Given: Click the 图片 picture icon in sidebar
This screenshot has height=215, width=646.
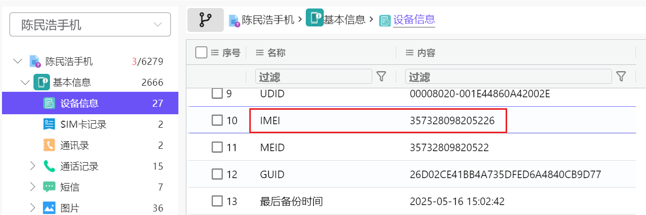Looking at the screenshot, I should [49, 208].
